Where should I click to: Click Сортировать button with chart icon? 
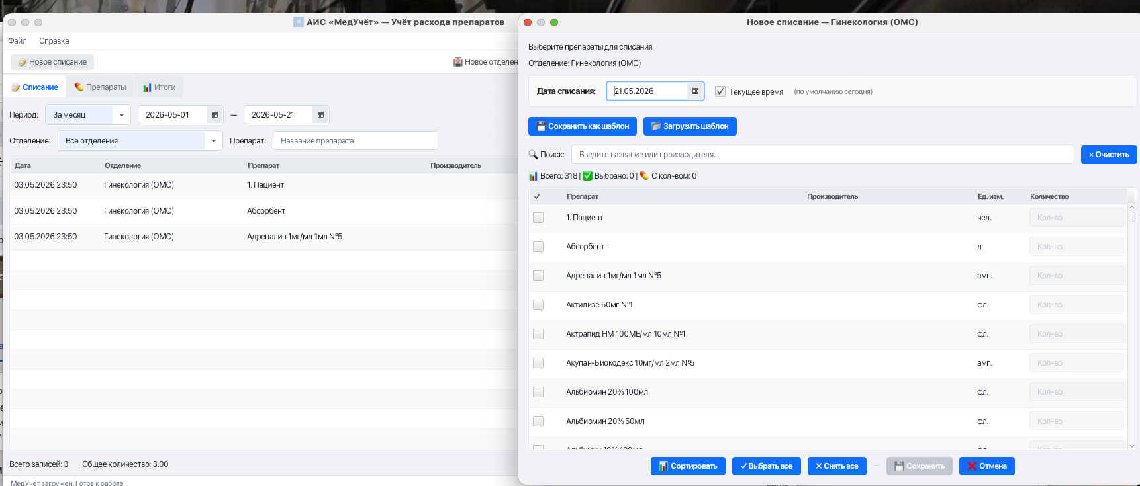coord(688,466)
